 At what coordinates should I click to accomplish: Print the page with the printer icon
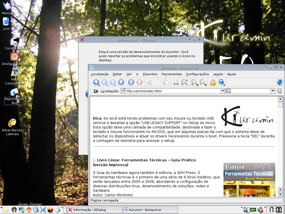click(x=176, y=82)
